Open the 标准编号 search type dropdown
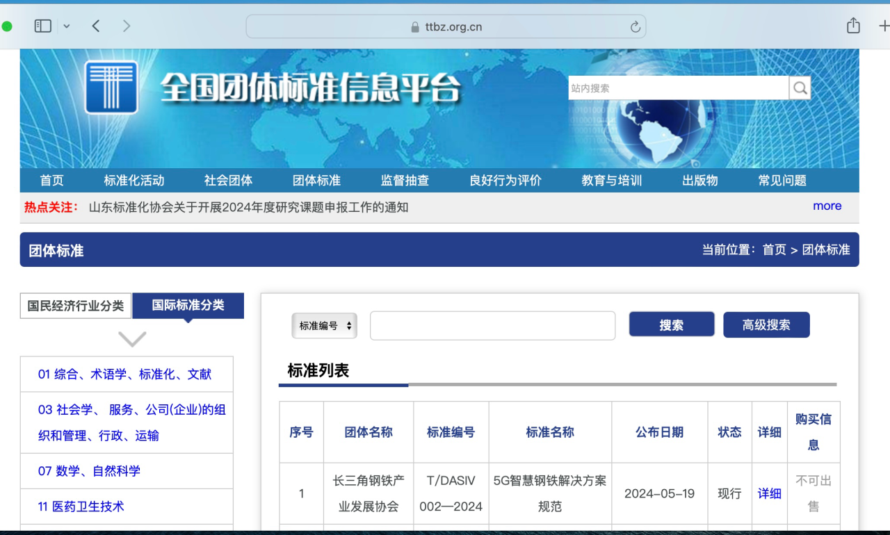Viewport: 890px width, 535px height. pyautogui.click(x=324, y=325)
